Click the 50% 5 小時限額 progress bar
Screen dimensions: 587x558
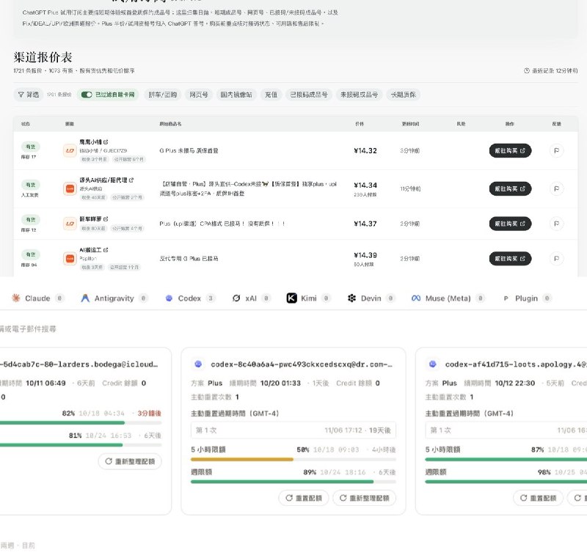[x=293, y=459]
